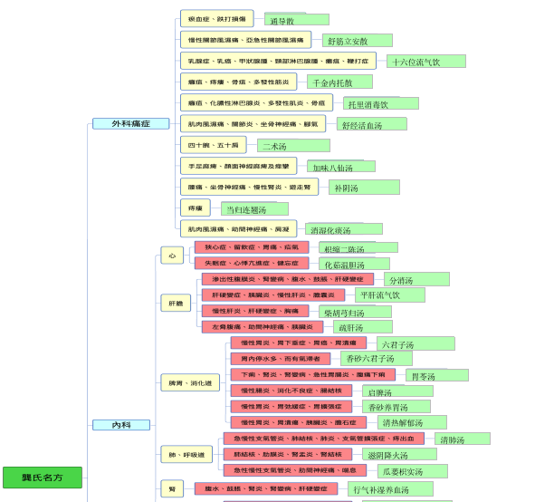
Task: Click the red node starting with 急慢性支氣管炎
Action: (324, 439)
